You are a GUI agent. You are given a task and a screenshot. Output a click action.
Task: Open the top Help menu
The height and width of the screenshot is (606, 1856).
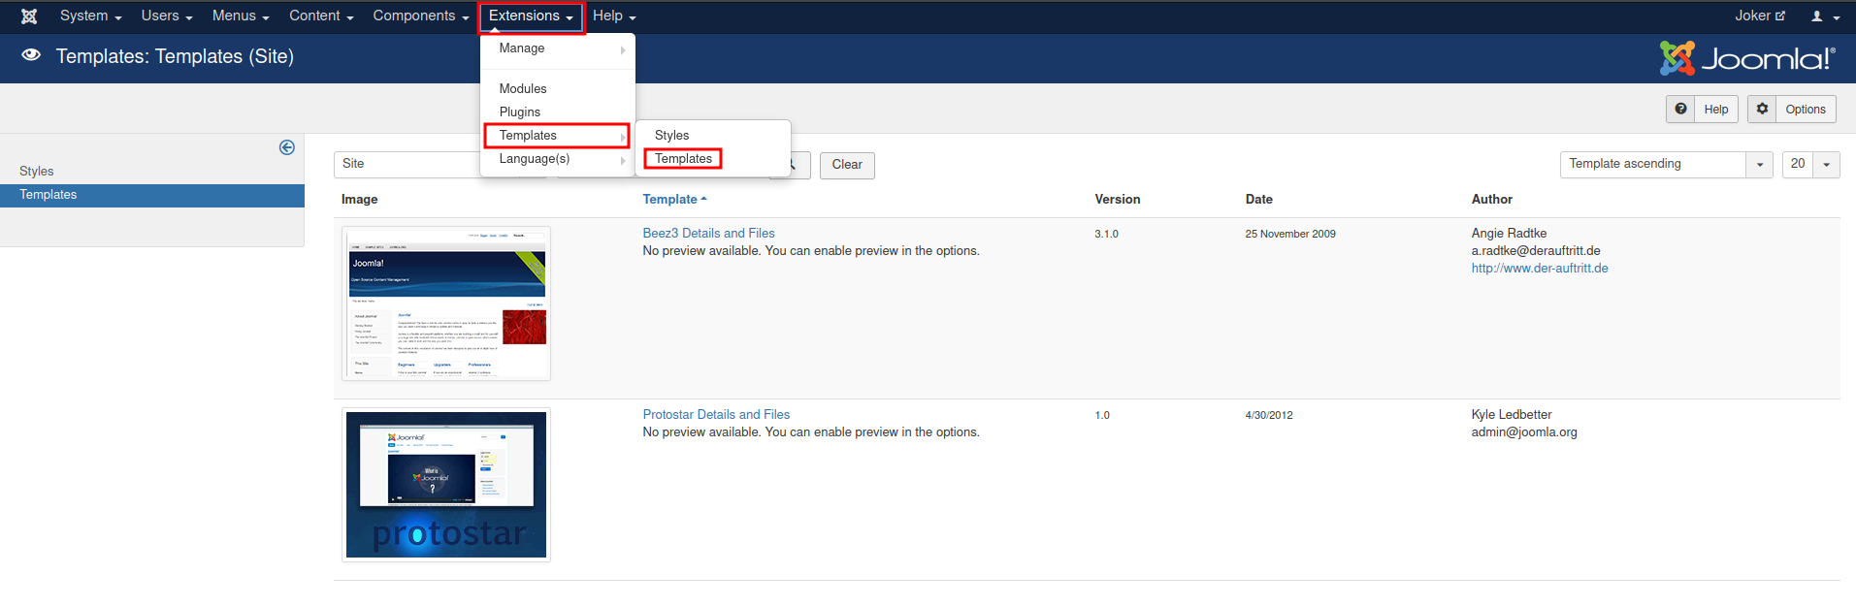pyautogui.click(x=614, y=16)
